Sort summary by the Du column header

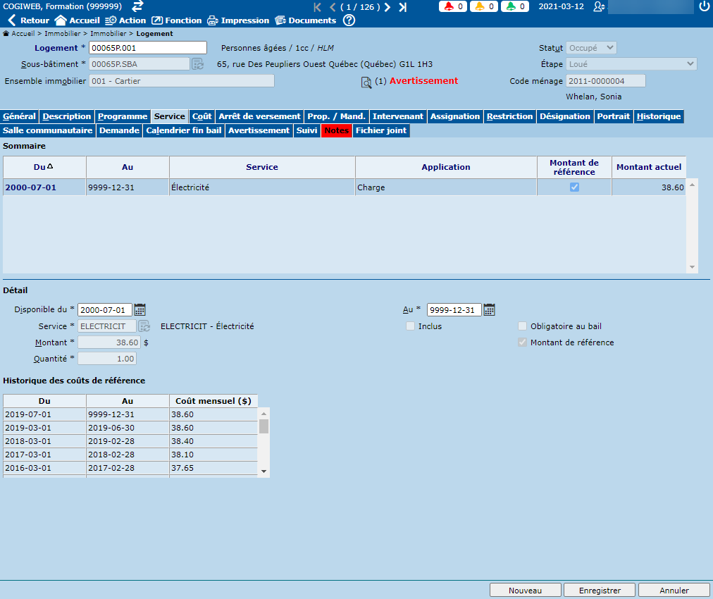(44, 167)
